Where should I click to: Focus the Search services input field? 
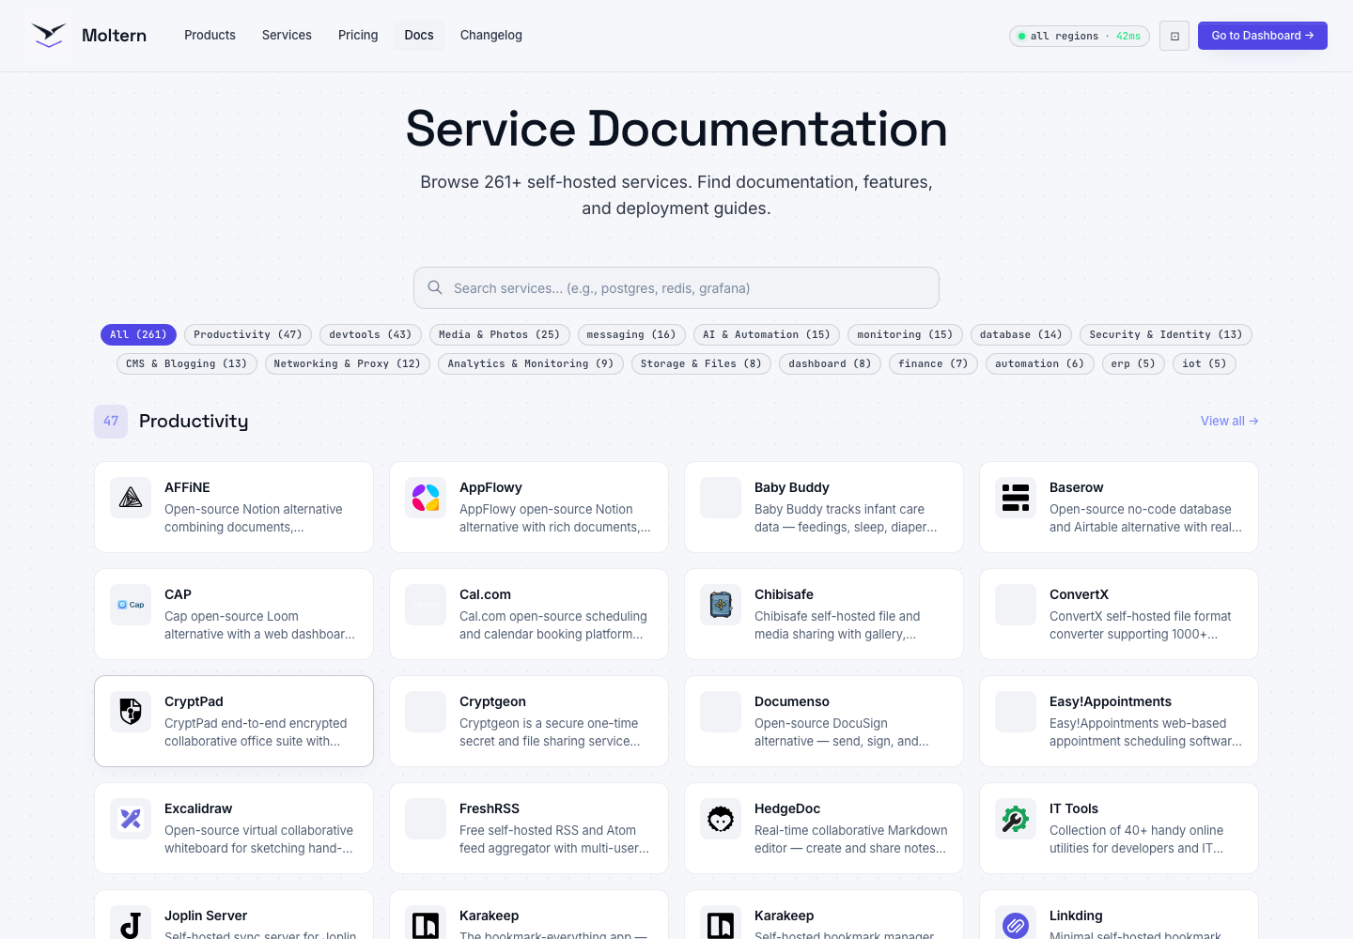pos(676,287)
